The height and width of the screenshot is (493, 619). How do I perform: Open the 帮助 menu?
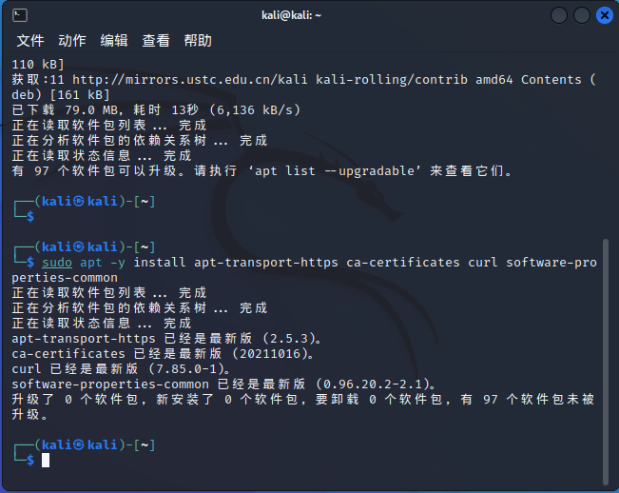[x=198, y=41]
